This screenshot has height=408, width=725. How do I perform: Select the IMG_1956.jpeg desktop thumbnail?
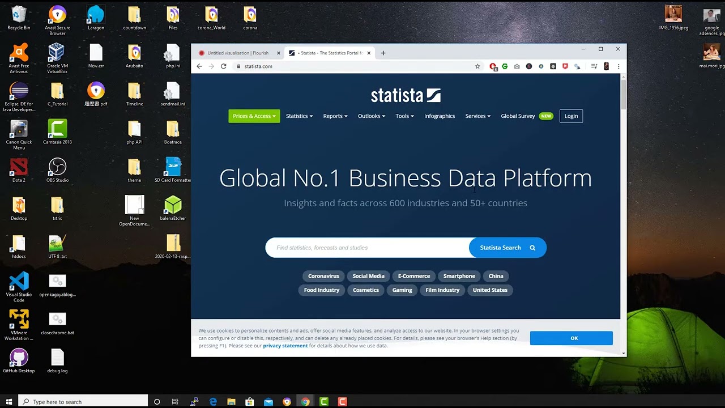[673, 18]
